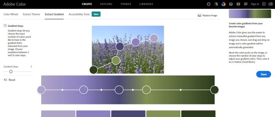Click the feedback exclamation bubble icon
275x117 pixels.
pyautogui.click(x=238, y=4)
